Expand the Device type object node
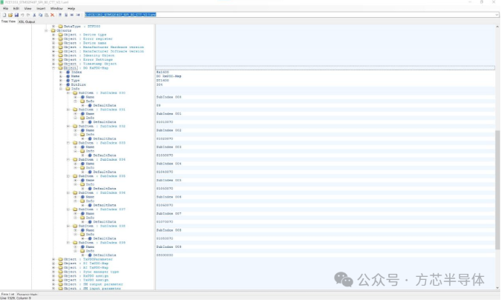The image size is (501, 302). [x=53, y=35]
